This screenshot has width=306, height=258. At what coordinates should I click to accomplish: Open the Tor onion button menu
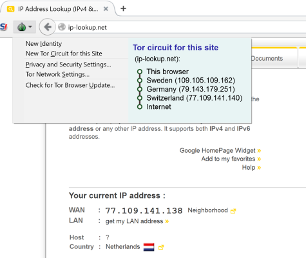(x=24, y=27)
